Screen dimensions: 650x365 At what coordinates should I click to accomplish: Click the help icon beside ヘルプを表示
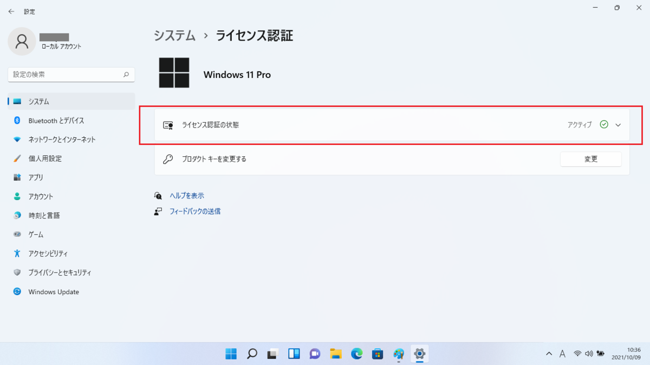158,196
